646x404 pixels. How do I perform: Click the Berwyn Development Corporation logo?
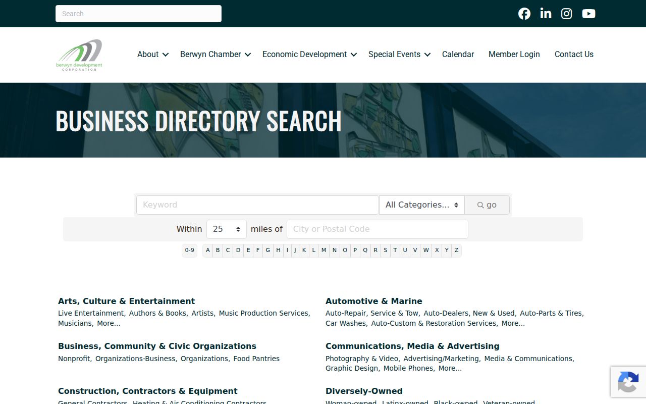coord(79,55)
